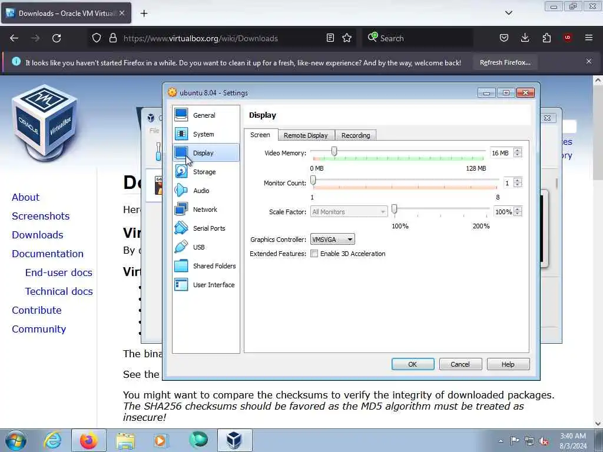Viewport: 603px width, 452px height.
Task: Click Monitor Count slider handle
Action: point(313,180)
